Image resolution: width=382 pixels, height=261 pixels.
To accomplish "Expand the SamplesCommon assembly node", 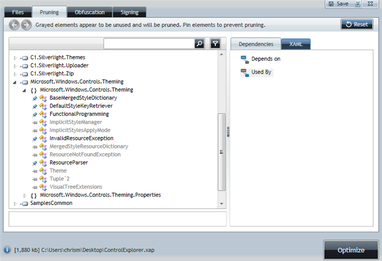I will coord(15,204).
